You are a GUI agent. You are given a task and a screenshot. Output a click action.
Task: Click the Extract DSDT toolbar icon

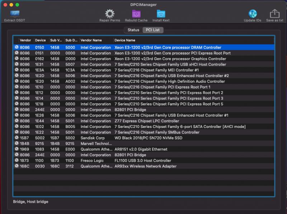coord(15,14)
